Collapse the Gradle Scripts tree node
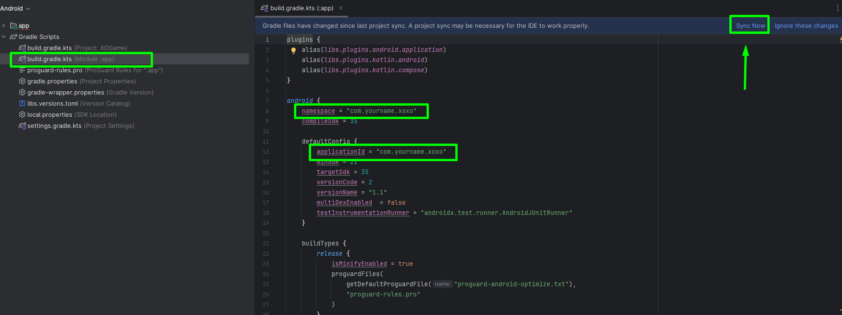The height and width of the screenshot is (315, 842). click(x=4, y=37)
